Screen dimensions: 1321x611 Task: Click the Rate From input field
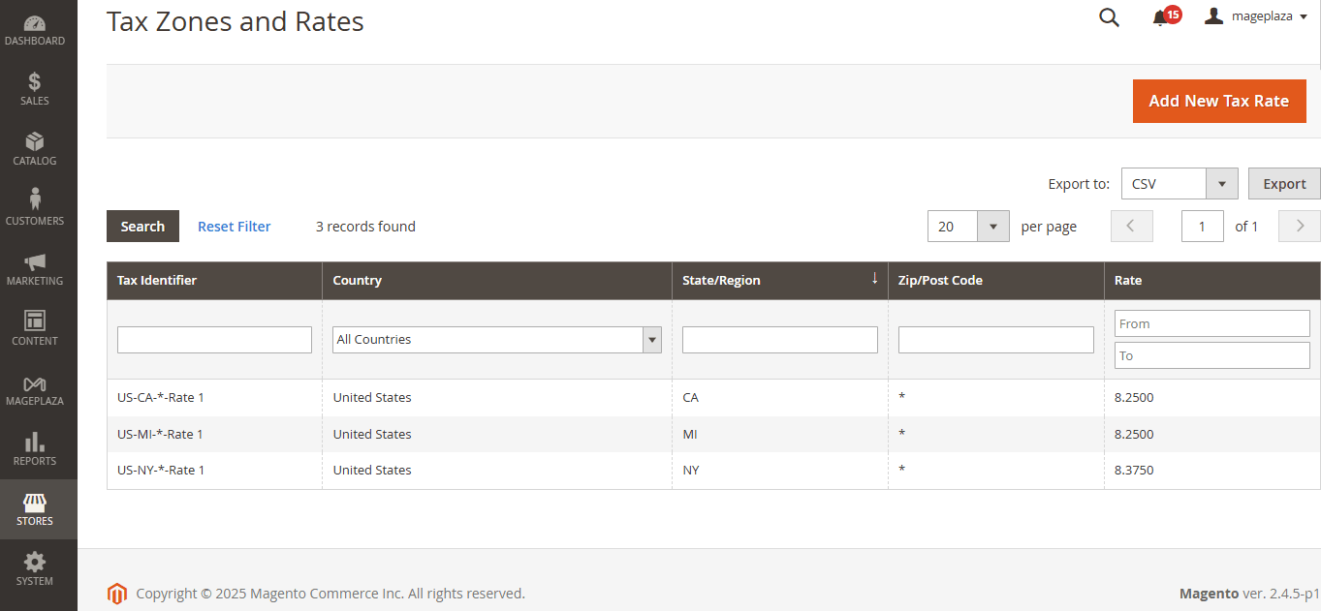click(1211, 323)
